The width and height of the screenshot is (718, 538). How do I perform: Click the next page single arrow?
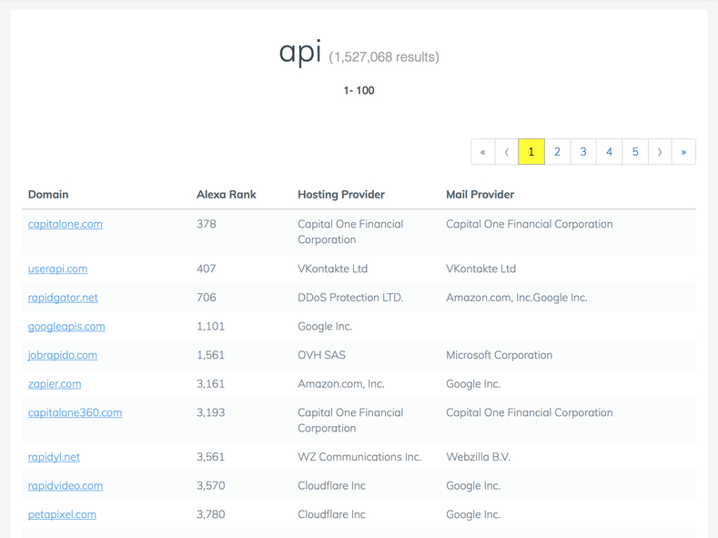(660, 151)
